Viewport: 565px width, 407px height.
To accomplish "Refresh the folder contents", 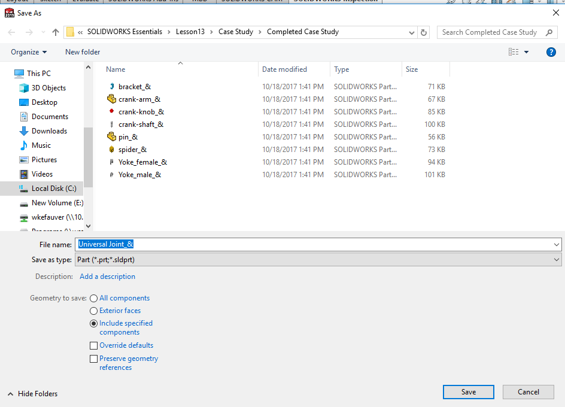I will click(424, 32).
